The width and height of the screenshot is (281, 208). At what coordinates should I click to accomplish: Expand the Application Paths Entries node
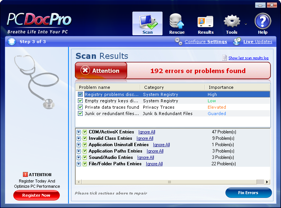coord(79,151)
